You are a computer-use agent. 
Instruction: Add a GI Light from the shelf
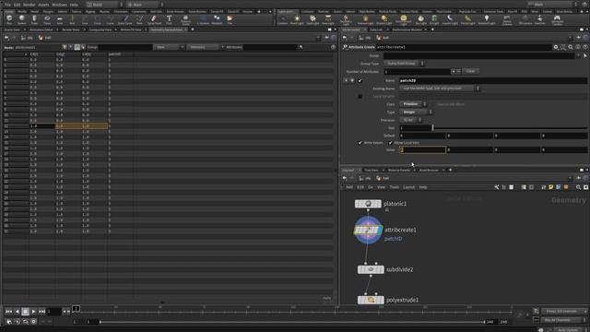[x=434, y=19]
